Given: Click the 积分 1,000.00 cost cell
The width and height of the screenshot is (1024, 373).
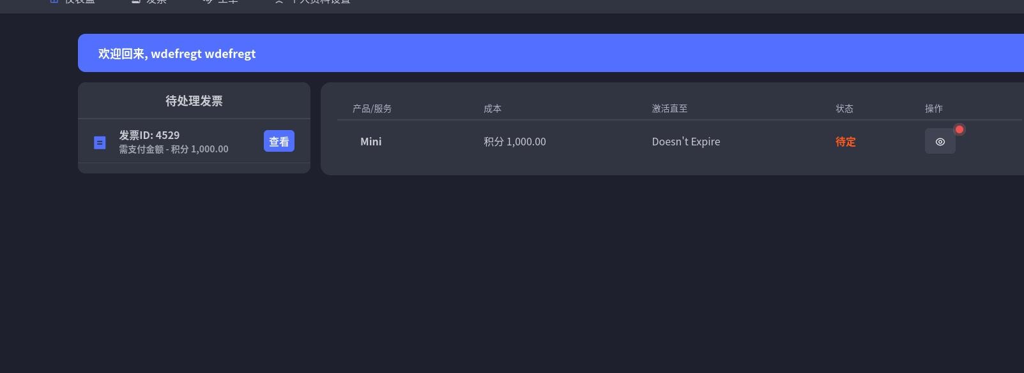Looking at the screenshot, I should point(515,142).
